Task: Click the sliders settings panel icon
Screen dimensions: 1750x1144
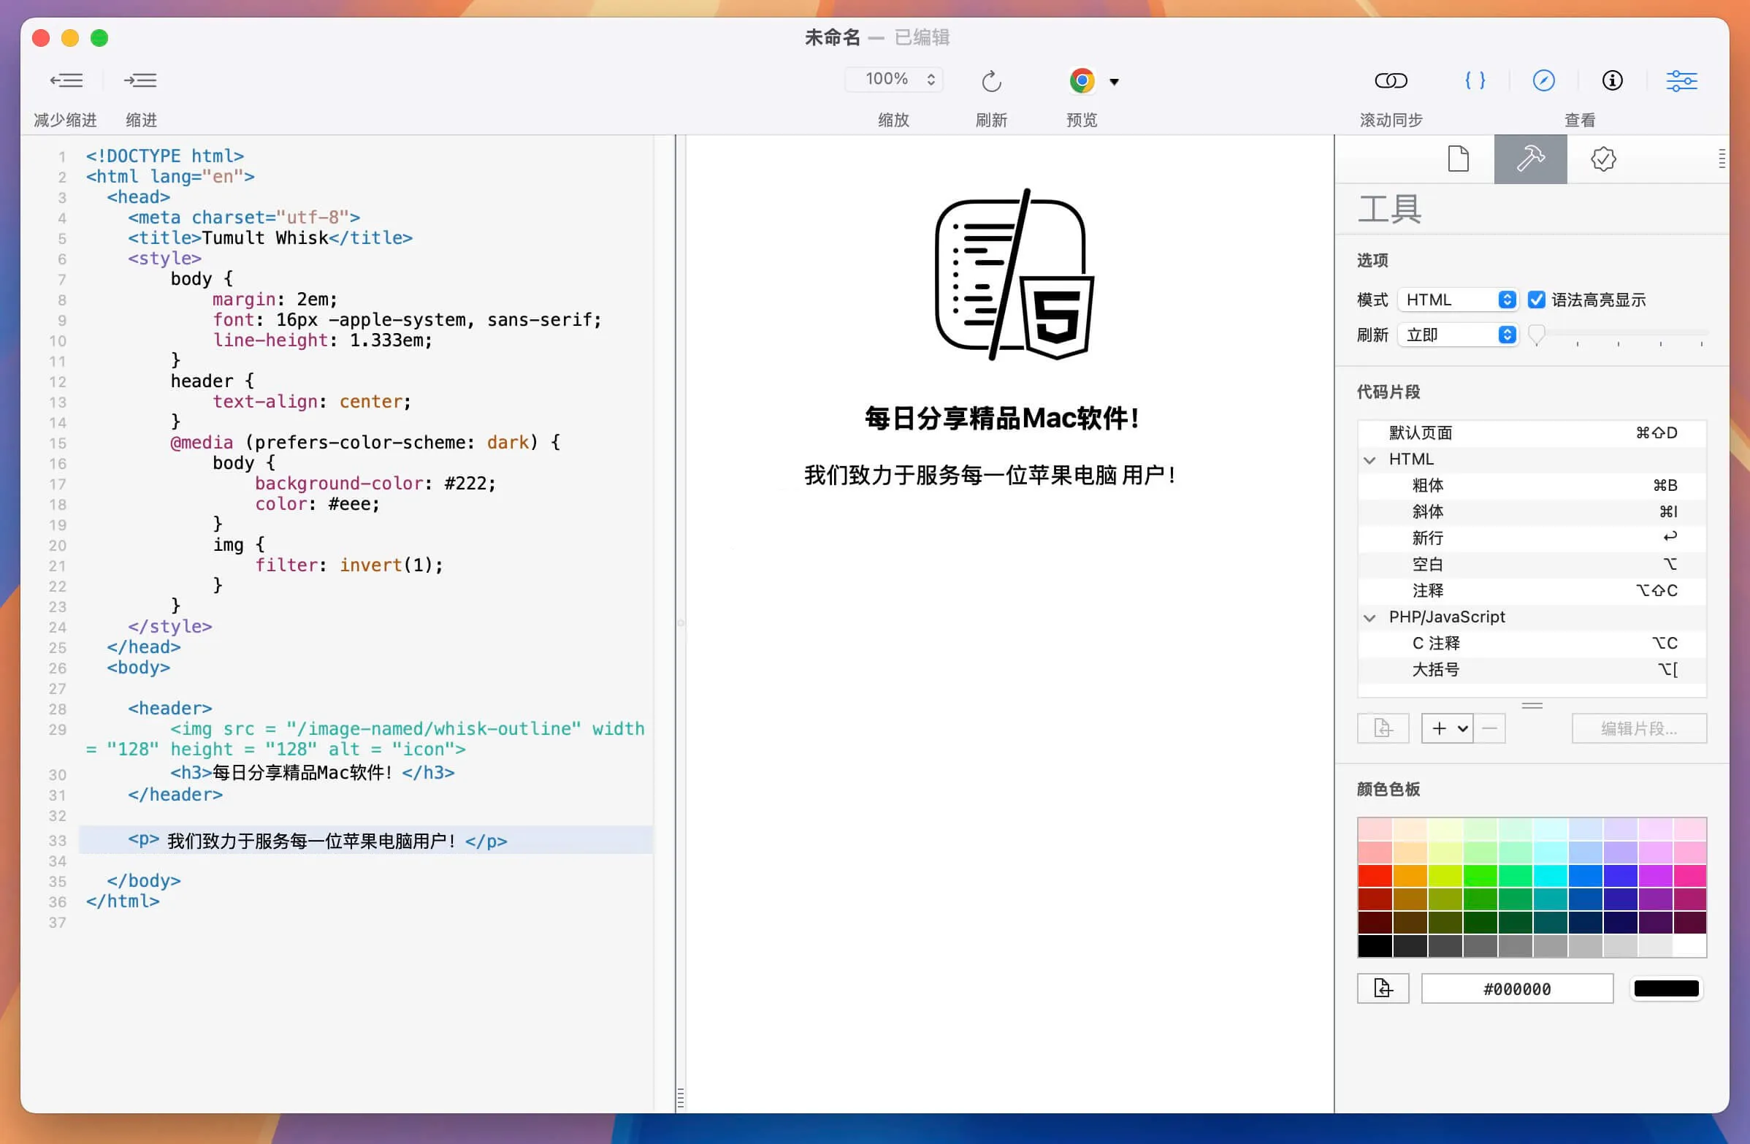Action: coord(1681,80)
